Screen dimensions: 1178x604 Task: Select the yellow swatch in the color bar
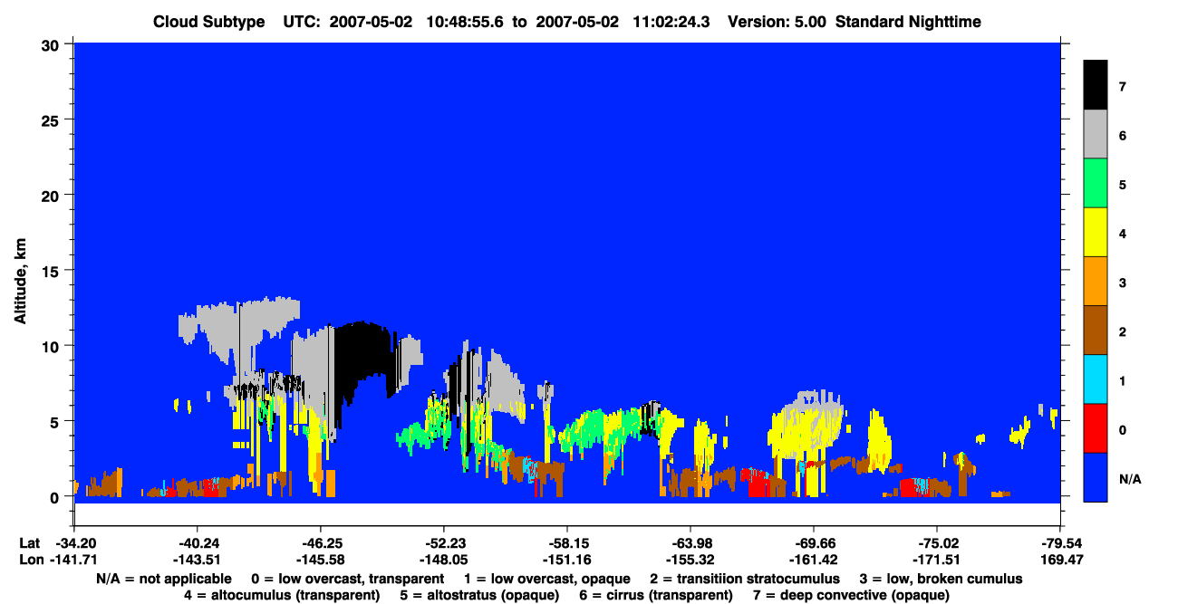[1096, 233]
